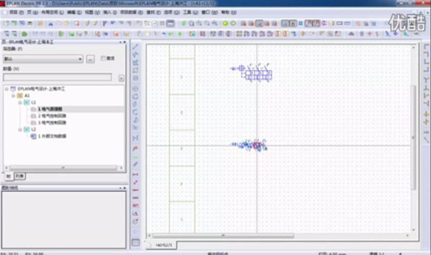Click the page tree horizontal scrollbar
Screen dimensions: 431x255
(x=63, y=167)
